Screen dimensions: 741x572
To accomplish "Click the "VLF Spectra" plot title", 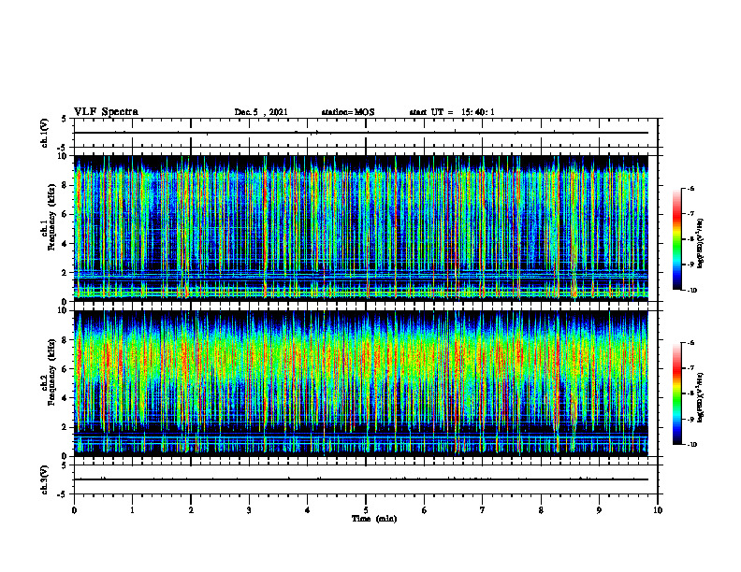I will [x=106, y=112].
